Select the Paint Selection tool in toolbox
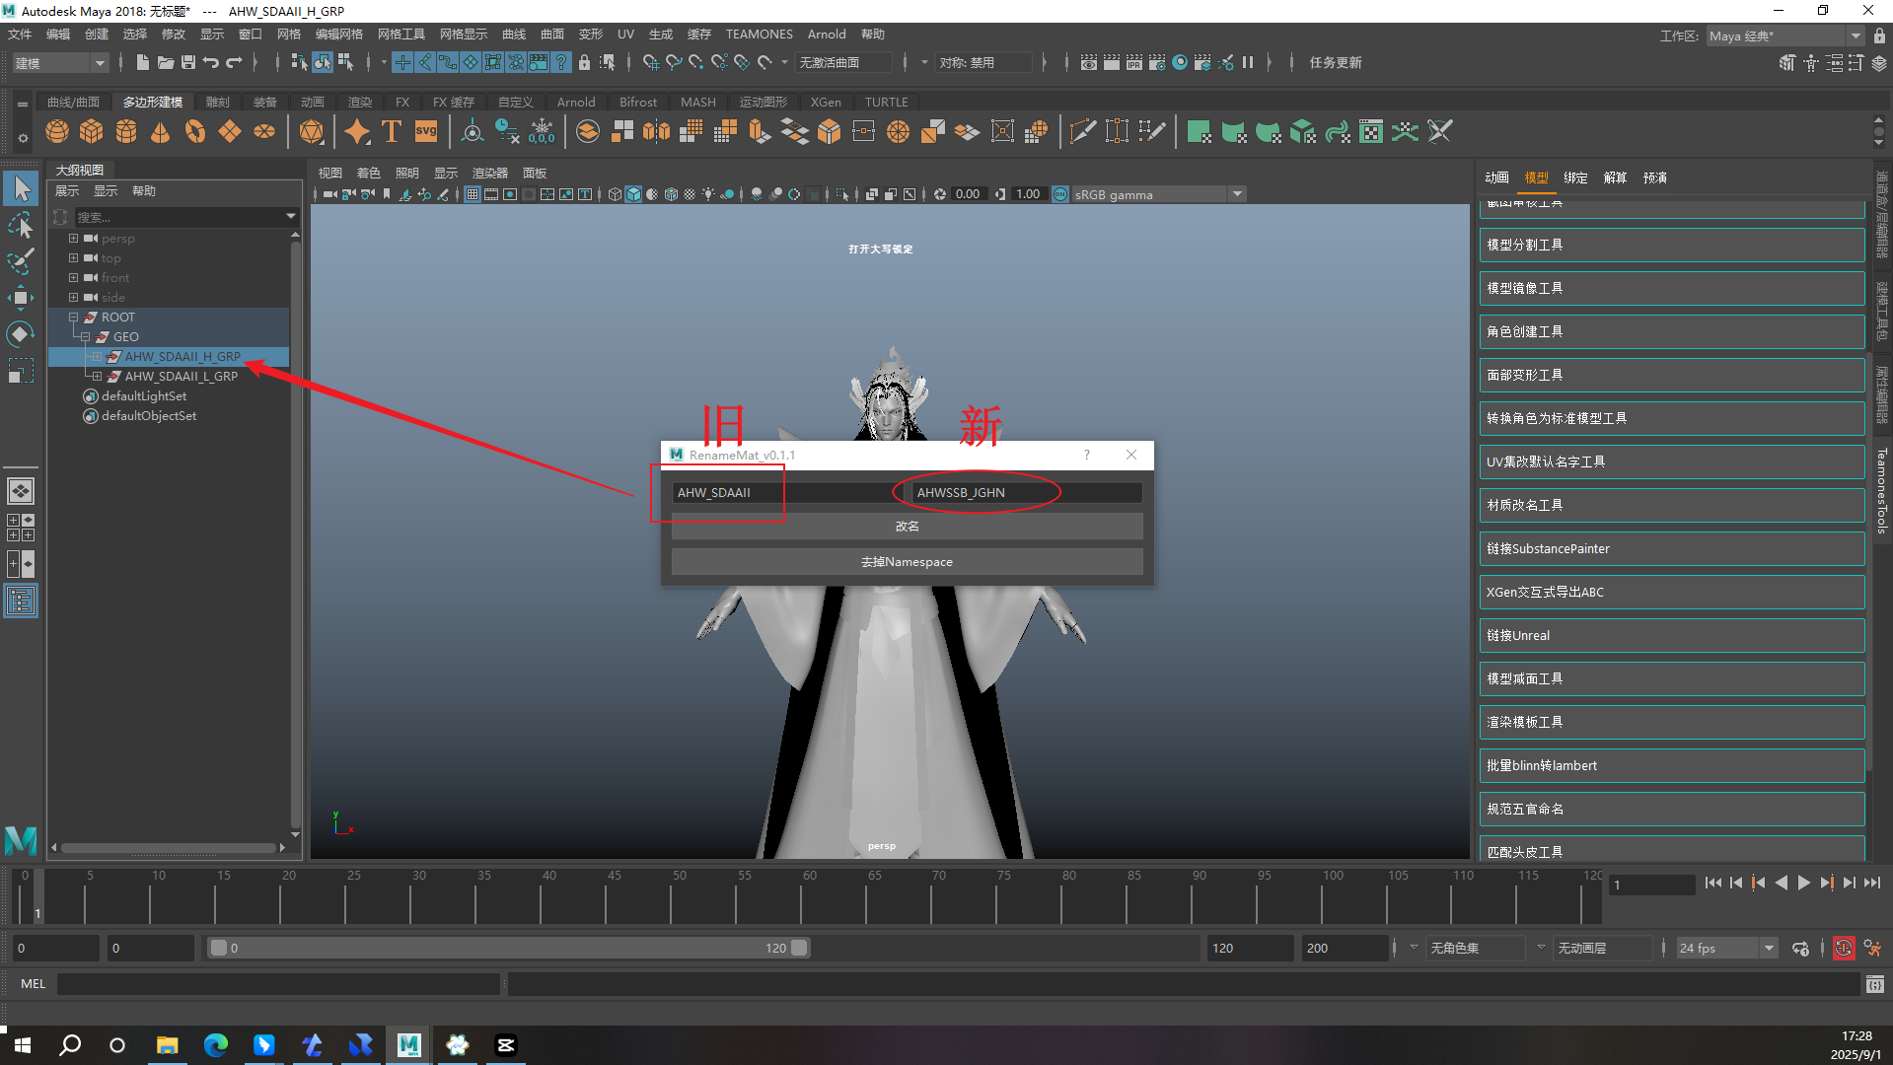Image resolution: width=1893 pixels, height=1065 pixels. pyautogui.click(x=20, y=261)
